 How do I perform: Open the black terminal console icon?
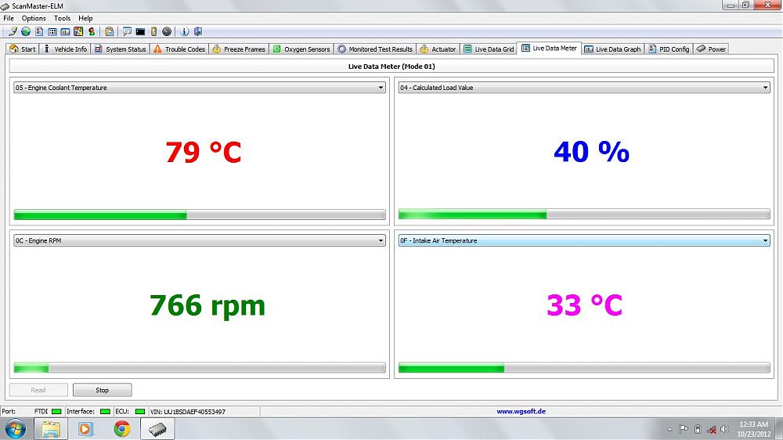140,32
